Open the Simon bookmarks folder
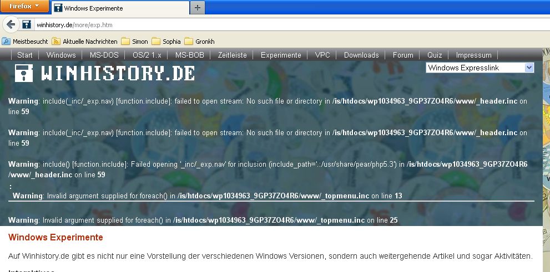Screen dimensions: 550x272 pyautogui.click(x=135, y=42)
